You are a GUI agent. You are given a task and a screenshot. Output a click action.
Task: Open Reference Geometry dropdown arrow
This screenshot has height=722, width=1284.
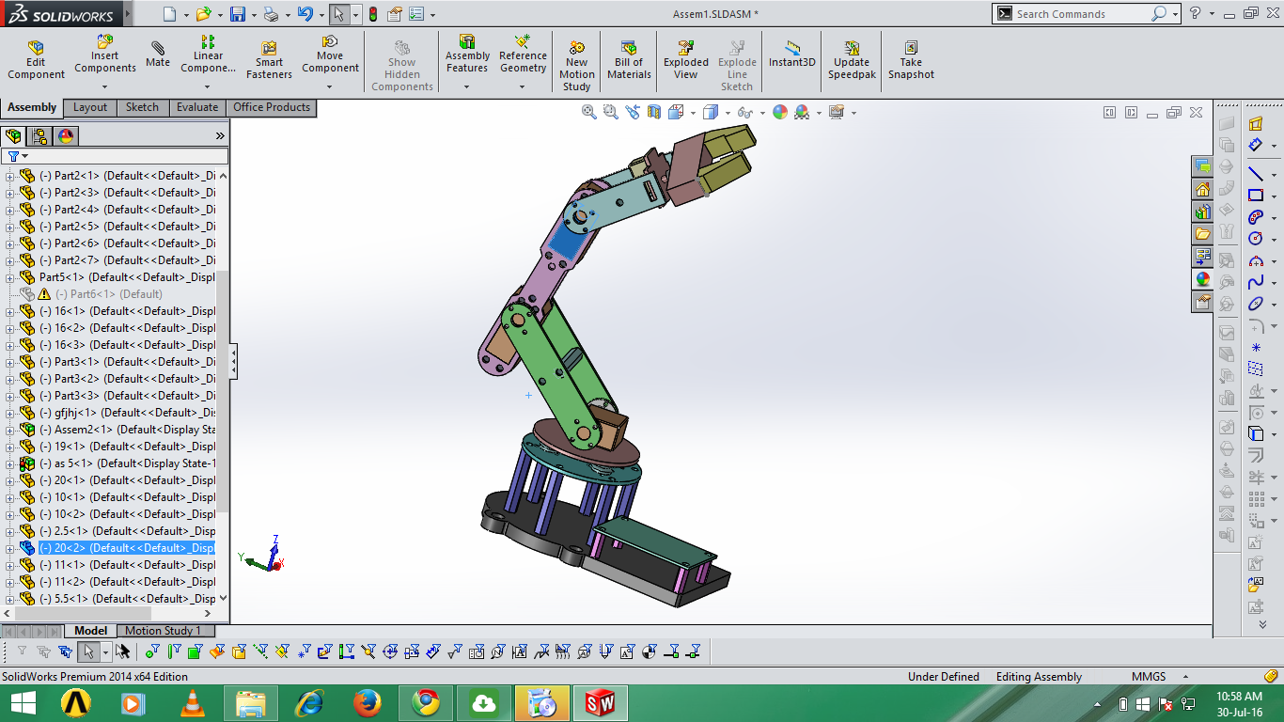click(523, 86)
